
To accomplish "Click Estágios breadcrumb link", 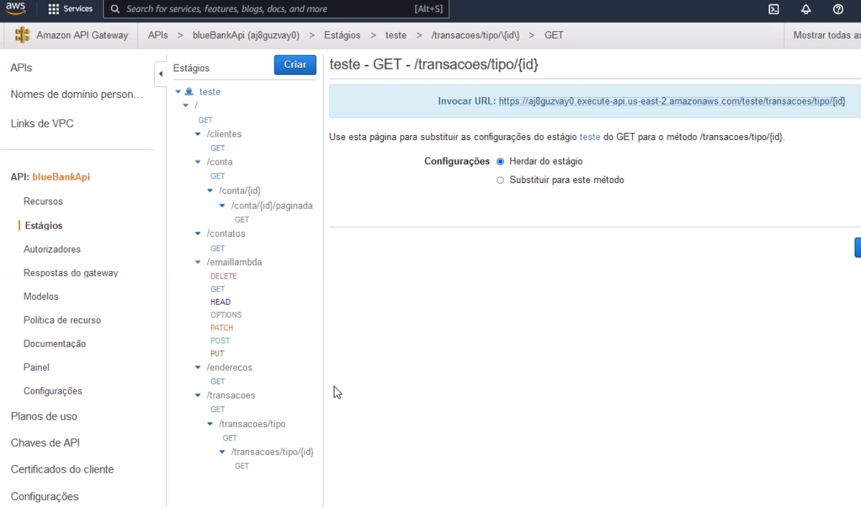I will point(343,35).
